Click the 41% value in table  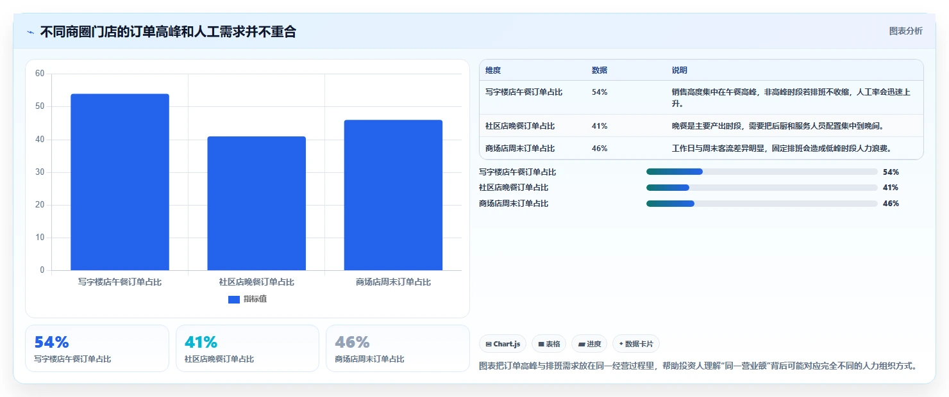coord(600,126)
